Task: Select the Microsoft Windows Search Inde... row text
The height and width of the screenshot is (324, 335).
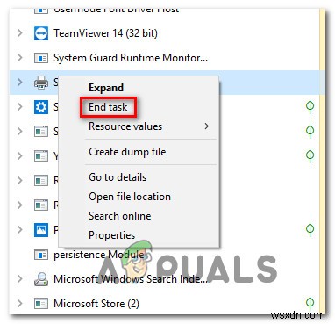Action: [x=131, y=279]
